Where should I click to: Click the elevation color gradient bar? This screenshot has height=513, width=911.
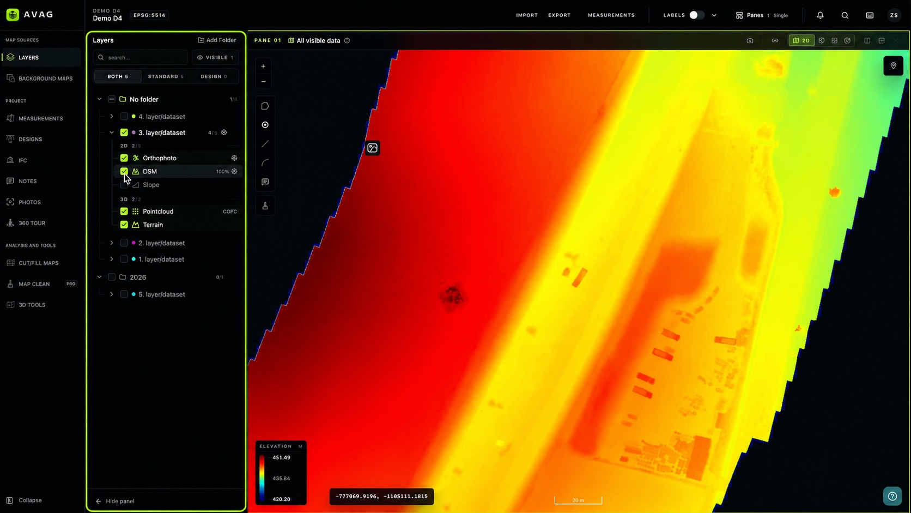[262, 478]
